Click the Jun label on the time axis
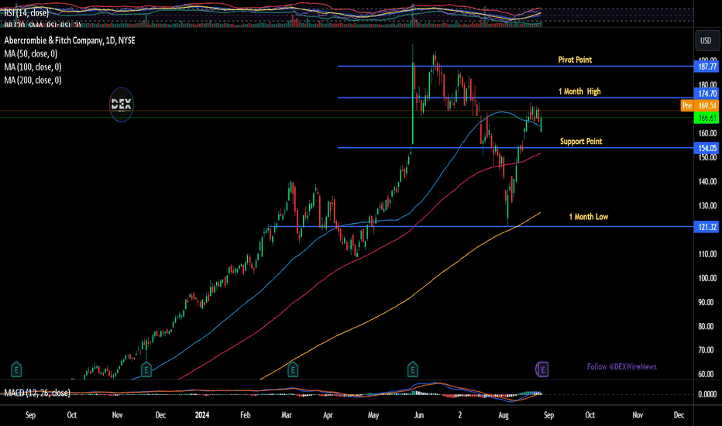This screenshot has width=722, height=426. pyautogui.click(x=418, y=415)
